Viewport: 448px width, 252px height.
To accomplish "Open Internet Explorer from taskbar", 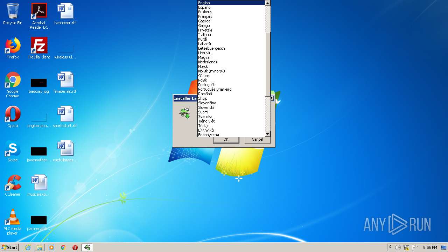I will pyautogui.click(x=28, y=247).
